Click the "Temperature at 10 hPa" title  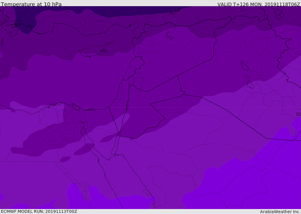click(x=31, y=4)
